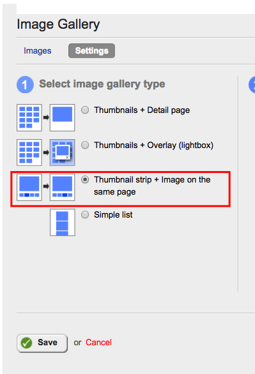Click the blue step 1 circle icon

[25, 84]
